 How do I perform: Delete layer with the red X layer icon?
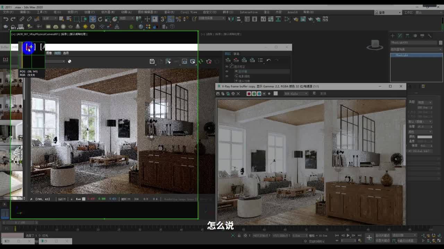click(236, 60)
